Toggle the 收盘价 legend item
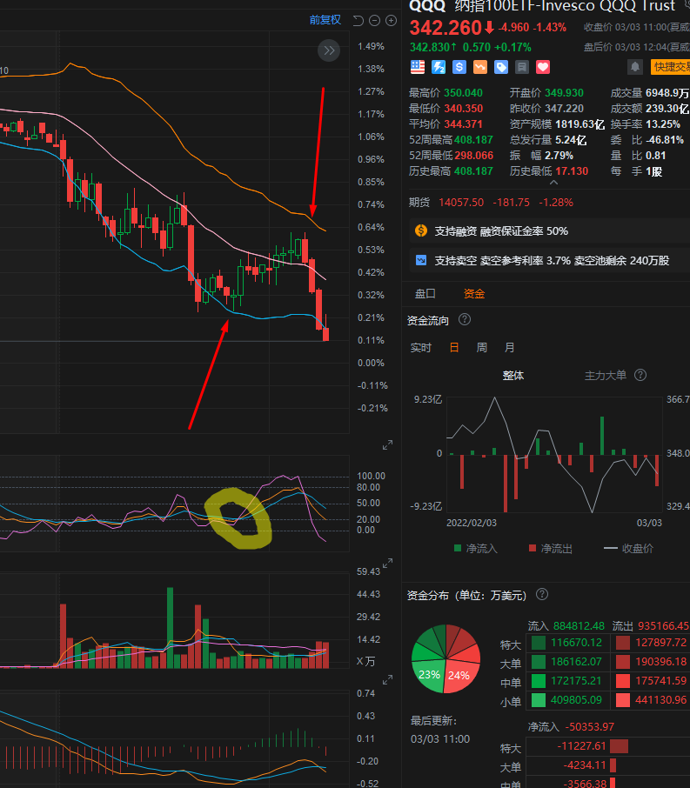This screenshot has height=788, width=690. [x=628, y=548]
